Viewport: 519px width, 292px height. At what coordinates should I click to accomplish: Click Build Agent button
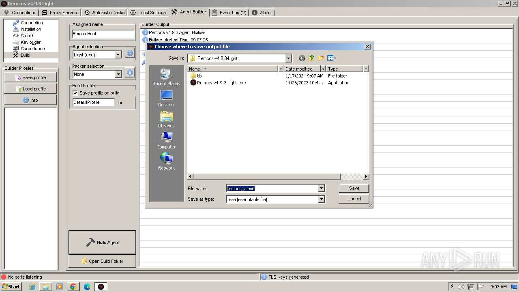(102, 243)
